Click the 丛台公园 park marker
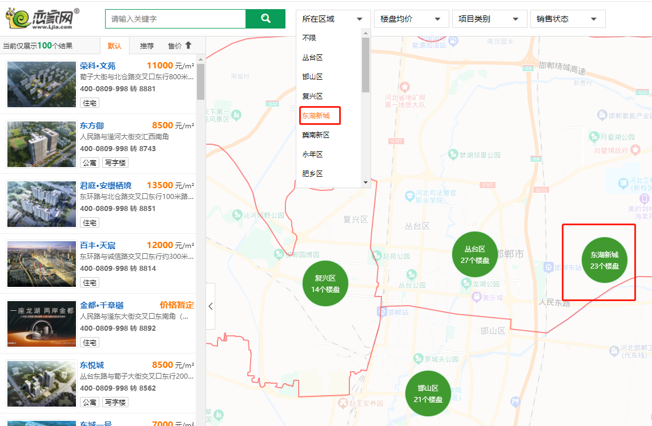Screen dimensions: 652x426 (x=412, y=274)
